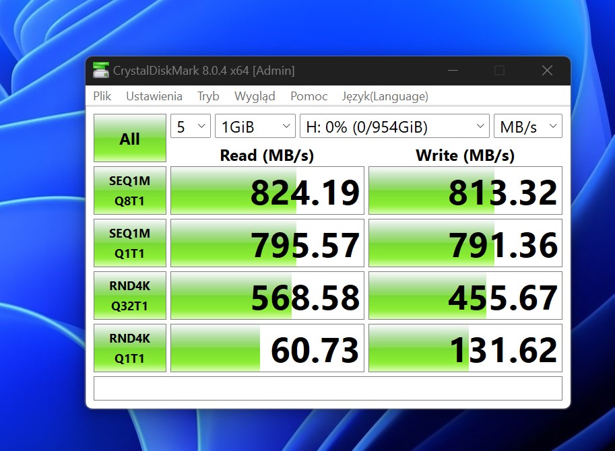Open the Wygląd menu
Image resolution: width=615 pixels, height=451 pixels.
(255, 96)
